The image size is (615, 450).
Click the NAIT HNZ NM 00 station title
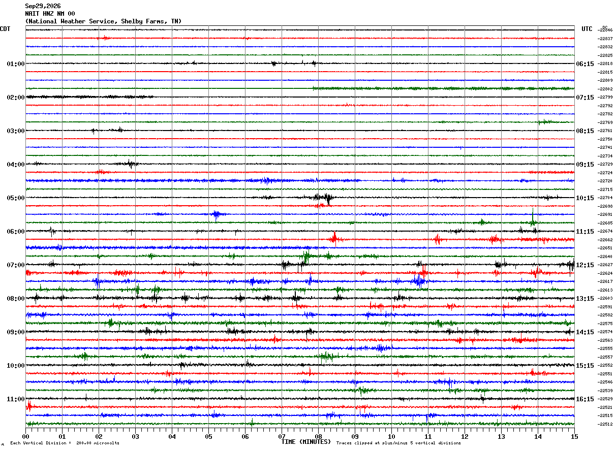click(x=50, y=14)
